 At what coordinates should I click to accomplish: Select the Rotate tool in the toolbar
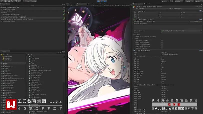point(9,1)
